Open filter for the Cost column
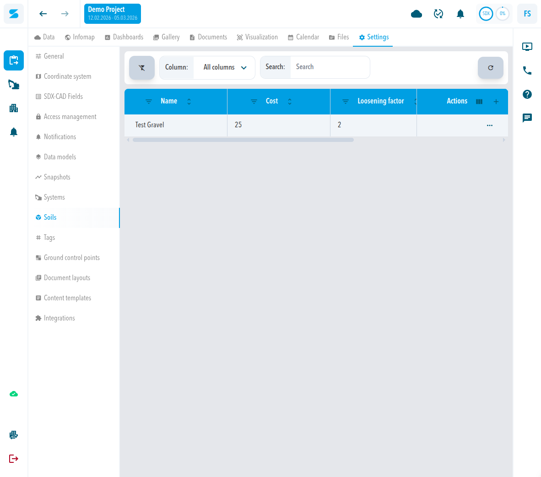 [254, 102]
